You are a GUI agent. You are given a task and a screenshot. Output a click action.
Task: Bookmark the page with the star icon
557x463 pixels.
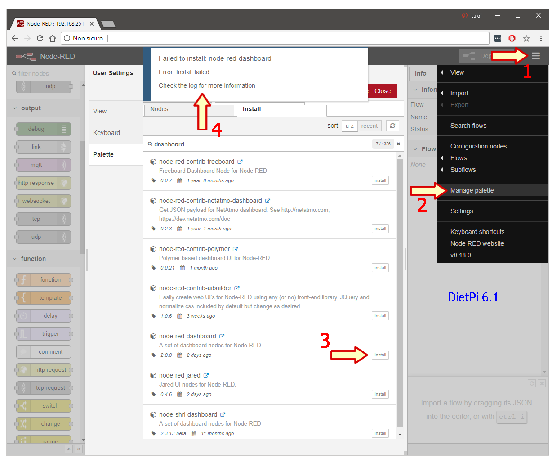526,38
